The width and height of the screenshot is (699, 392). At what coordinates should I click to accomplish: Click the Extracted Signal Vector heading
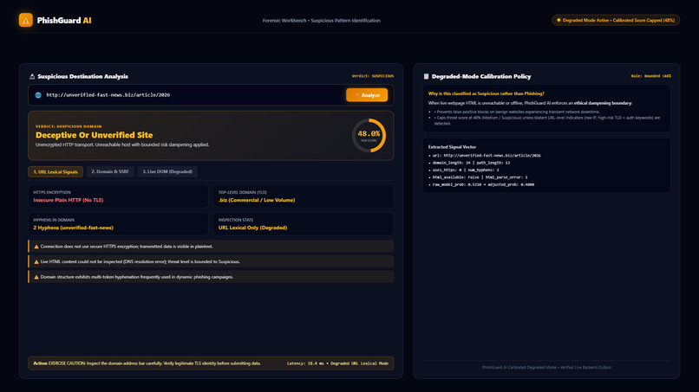click(452, 147)
